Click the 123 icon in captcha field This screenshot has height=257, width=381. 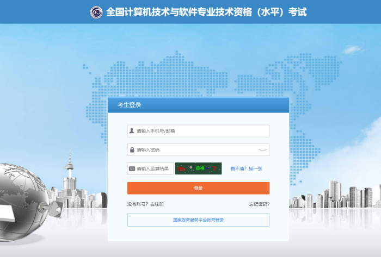[132, 169]
